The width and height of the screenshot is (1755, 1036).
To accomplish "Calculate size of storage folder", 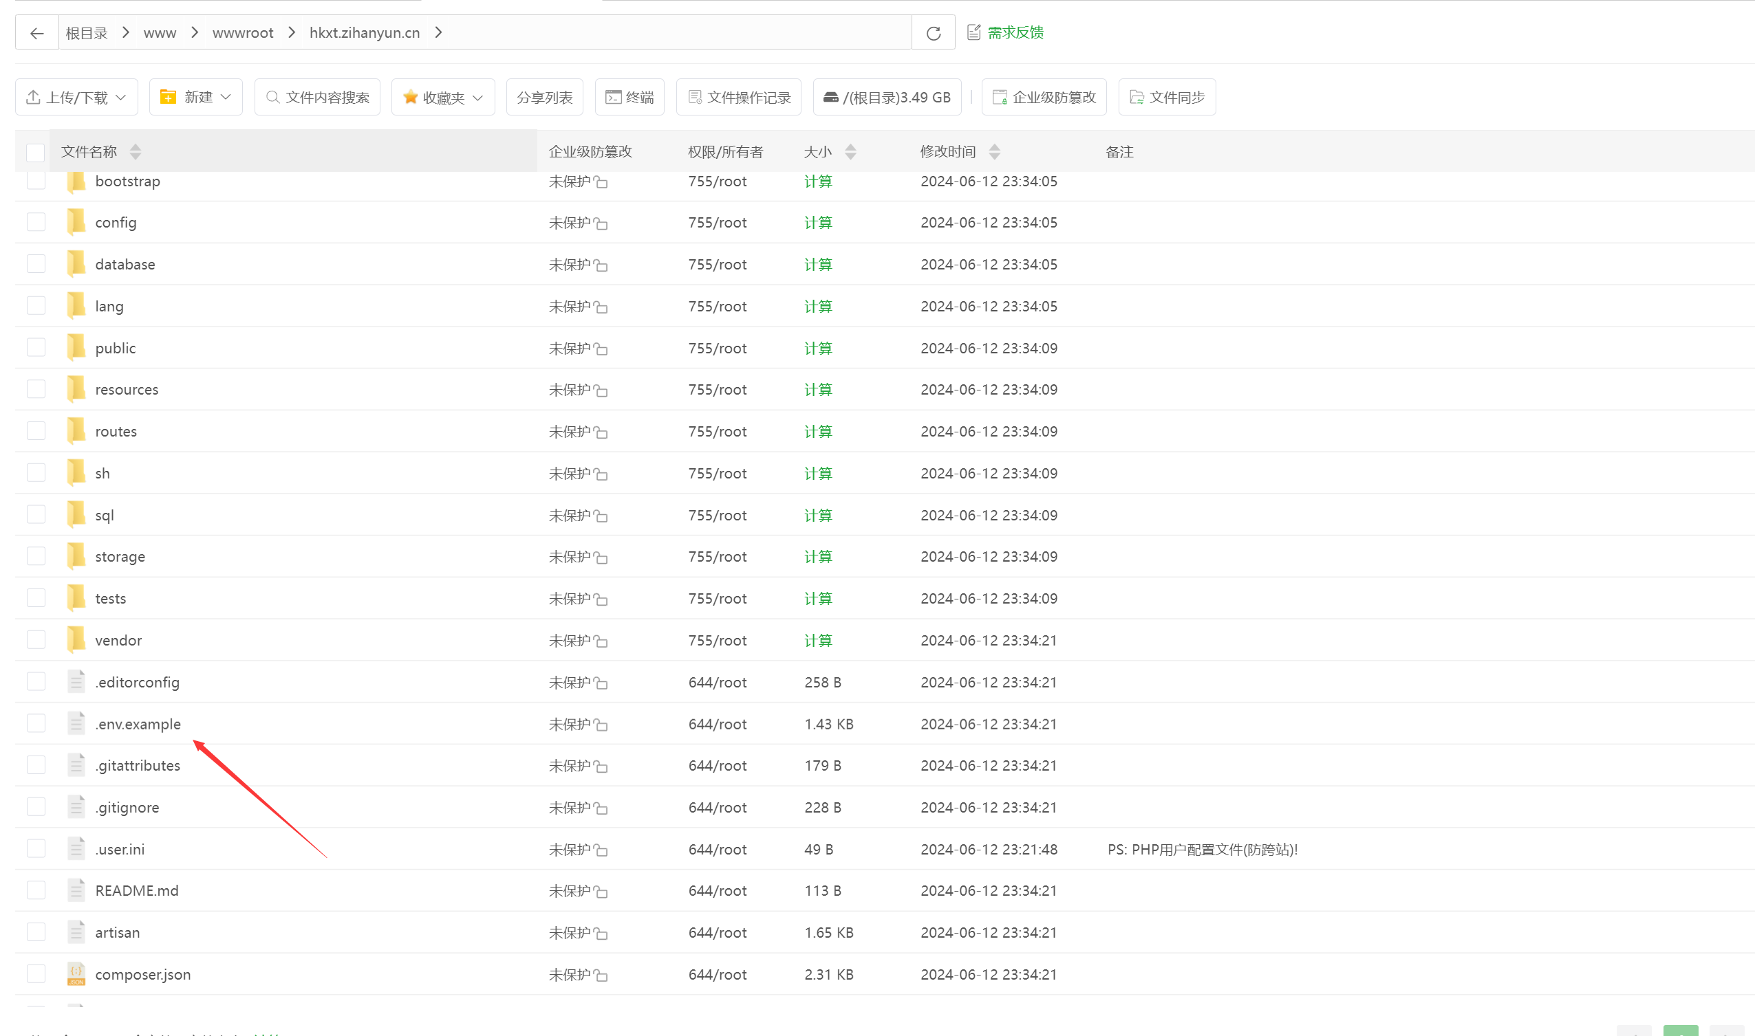I will pyautogui.click(x=818, y=556).
